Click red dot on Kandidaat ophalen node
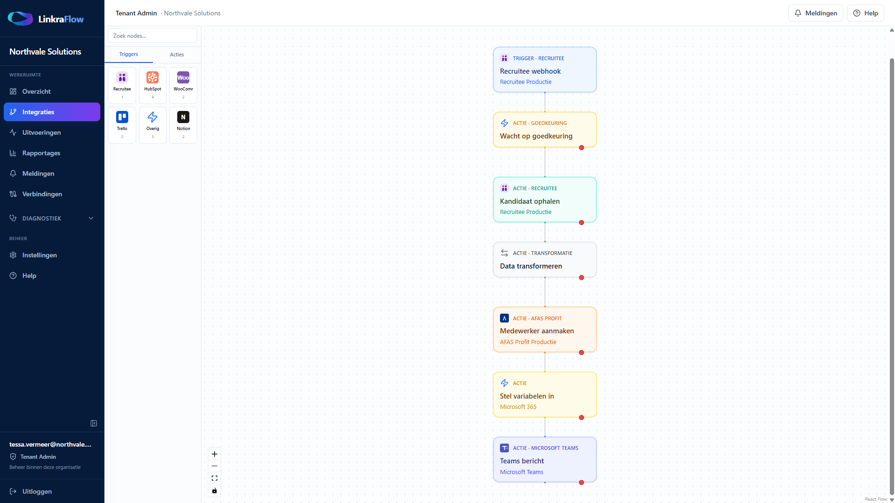 coord(582,223)
